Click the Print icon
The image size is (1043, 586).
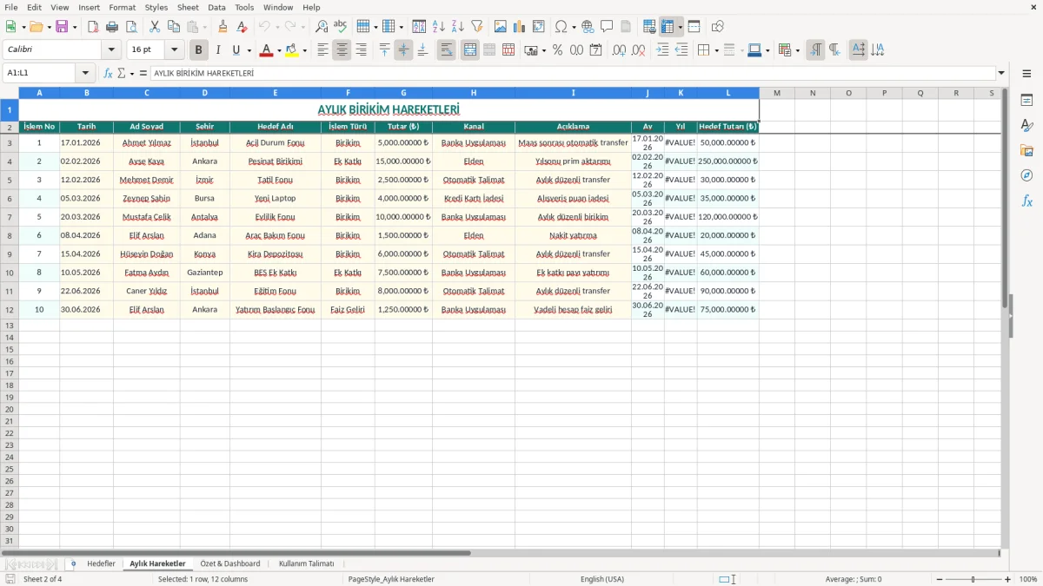112,27
